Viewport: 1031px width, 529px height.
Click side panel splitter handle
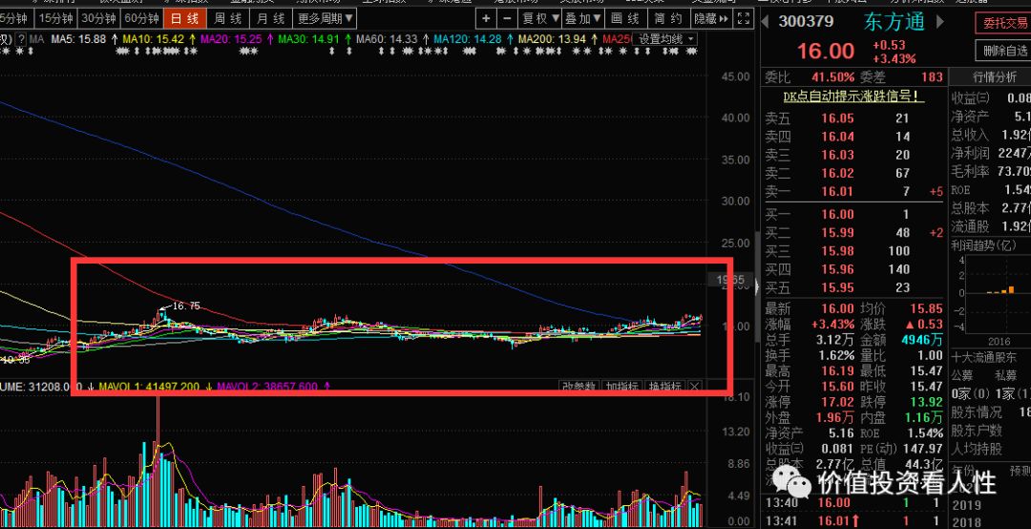pyautogui.click(x=757, y=286)
